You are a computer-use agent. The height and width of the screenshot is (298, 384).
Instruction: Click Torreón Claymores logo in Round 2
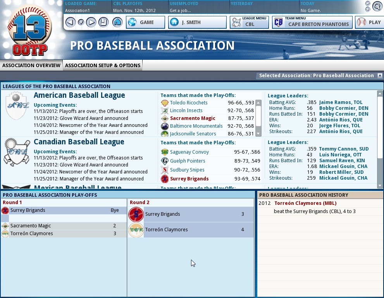point(136,230)
